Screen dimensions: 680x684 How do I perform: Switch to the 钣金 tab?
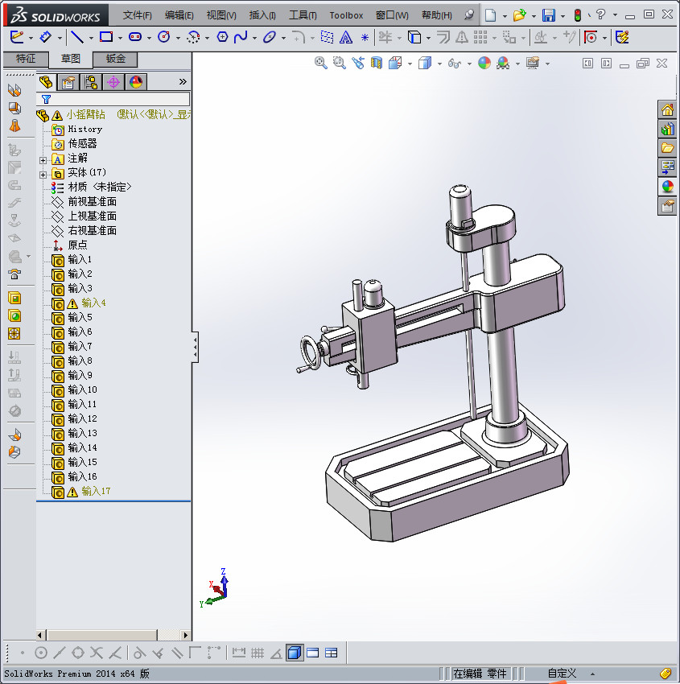(115, 59)
